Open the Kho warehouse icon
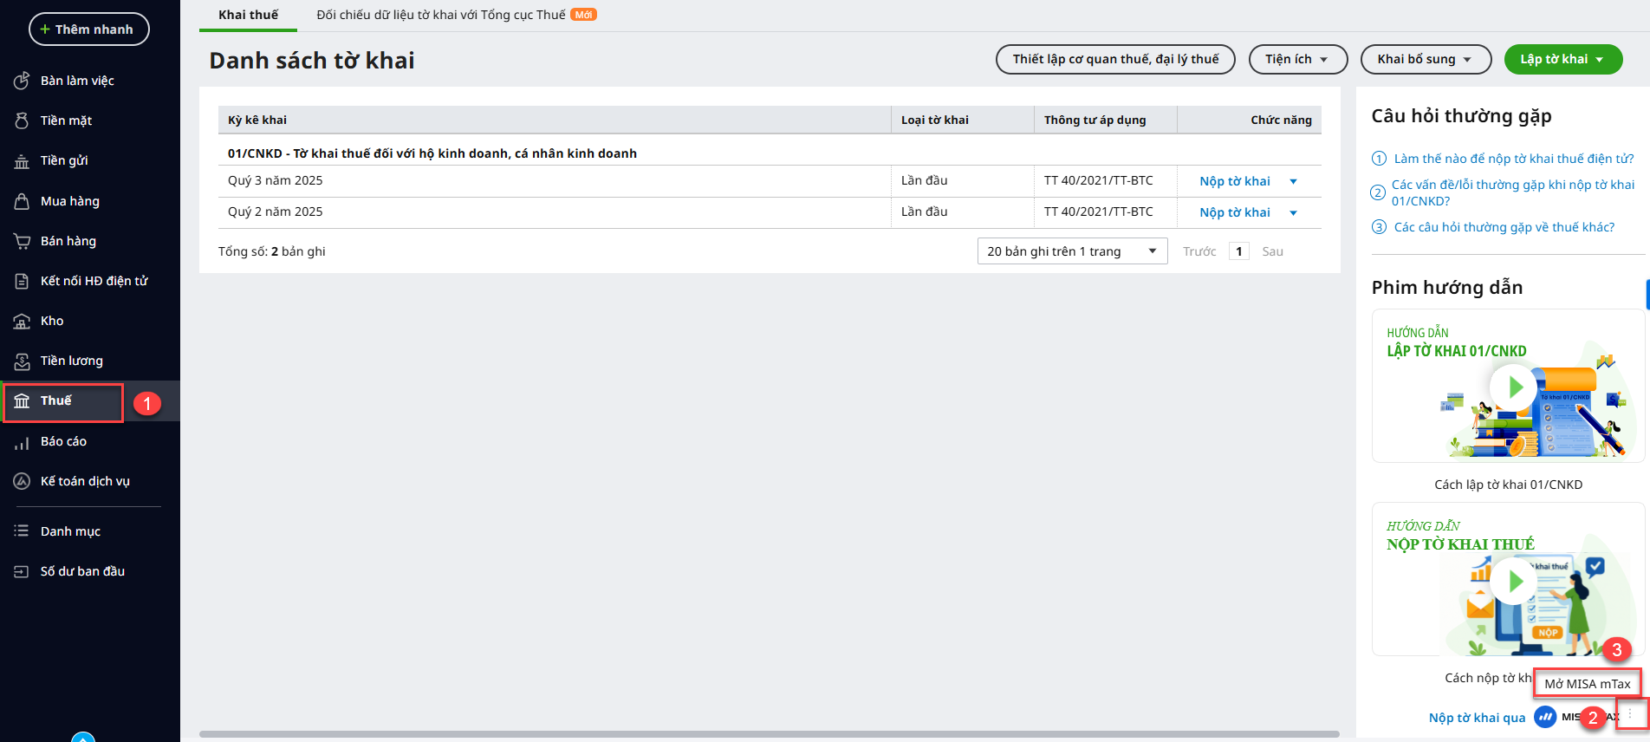Image resolution: width=1650 pixels, height=742 pixels. 22,322
